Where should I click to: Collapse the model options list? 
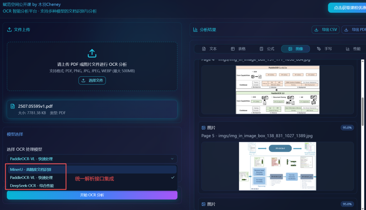(92, 159)
